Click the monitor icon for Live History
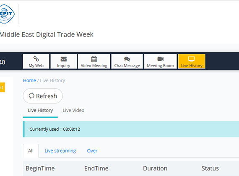Screen dimensions: 239x176 [x=192, y=59]
